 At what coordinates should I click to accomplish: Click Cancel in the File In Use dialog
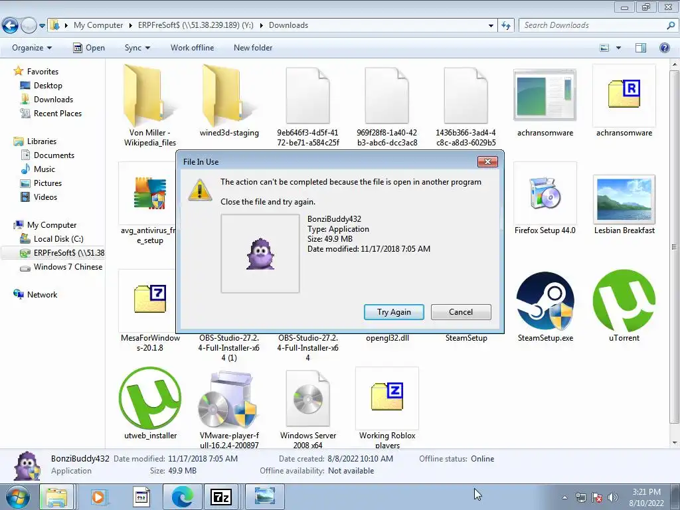461,312
